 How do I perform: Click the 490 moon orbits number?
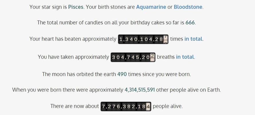pos(122,74)
